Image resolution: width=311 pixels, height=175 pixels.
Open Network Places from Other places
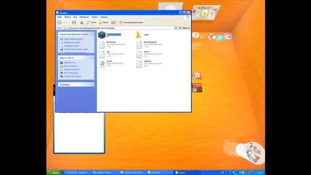pos(72,76)
